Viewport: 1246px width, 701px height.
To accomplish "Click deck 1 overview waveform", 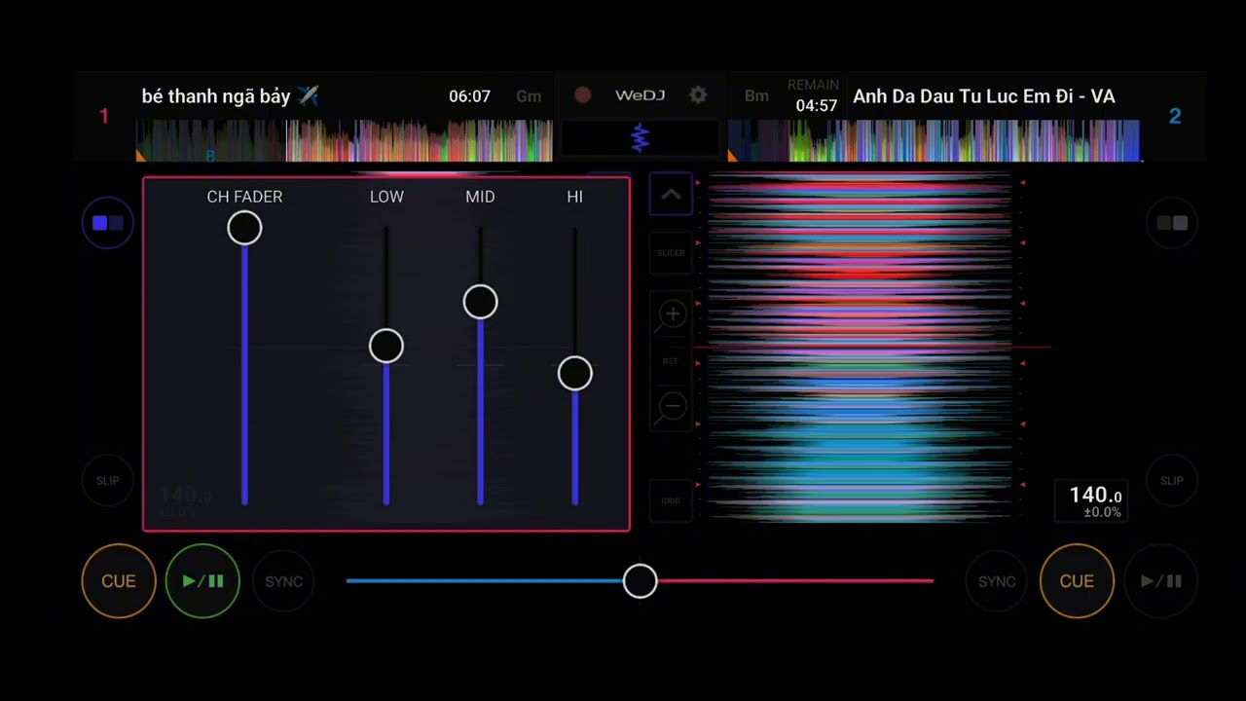I will (344, 140).
